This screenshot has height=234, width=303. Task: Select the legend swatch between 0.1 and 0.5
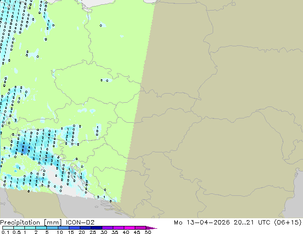point(8,228)
